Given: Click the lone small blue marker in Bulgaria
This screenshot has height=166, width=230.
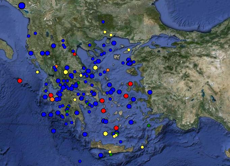Looking at the screenshot, I should coord(103,22).
